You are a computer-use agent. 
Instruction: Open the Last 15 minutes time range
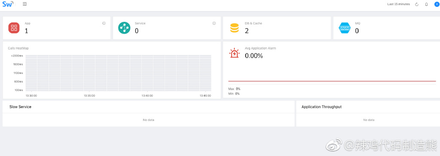(399, 4)
